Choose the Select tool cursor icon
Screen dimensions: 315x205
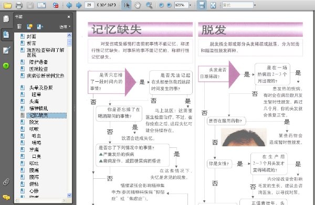coord(126,5)
